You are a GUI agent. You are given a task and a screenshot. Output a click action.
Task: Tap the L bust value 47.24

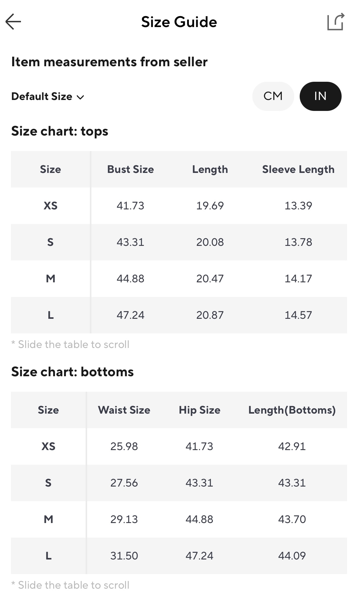coord(130,315)
